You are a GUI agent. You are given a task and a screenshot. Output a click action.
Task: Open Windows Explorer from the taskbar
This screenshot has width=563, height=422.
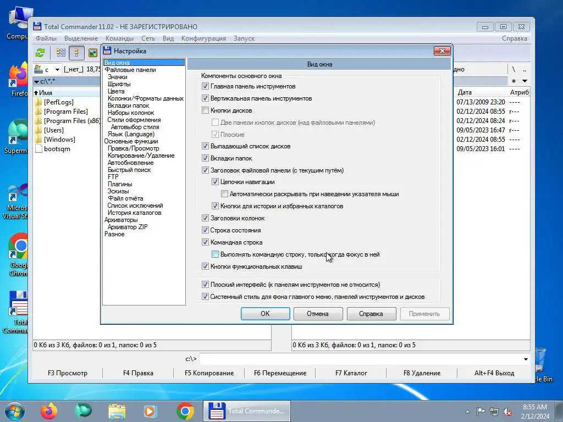coord(117,411)
